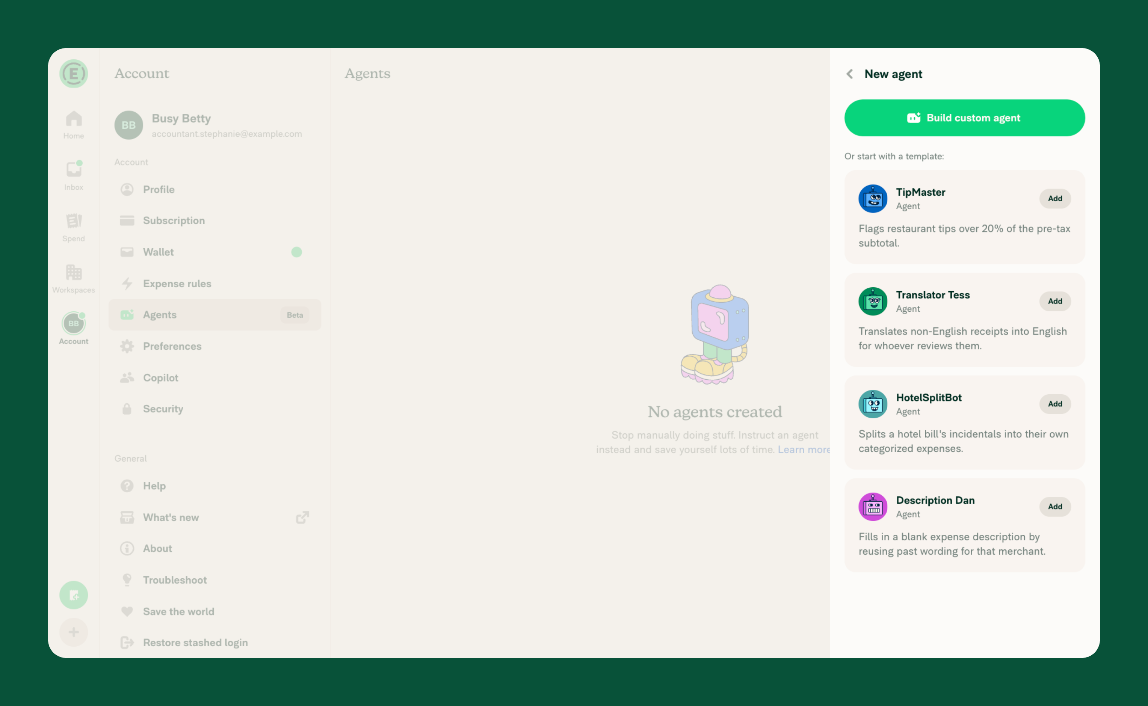Viewport: 1148px width, 706px height.
Task: Click the plus button in sidebar
Action: tap(74, 632)
